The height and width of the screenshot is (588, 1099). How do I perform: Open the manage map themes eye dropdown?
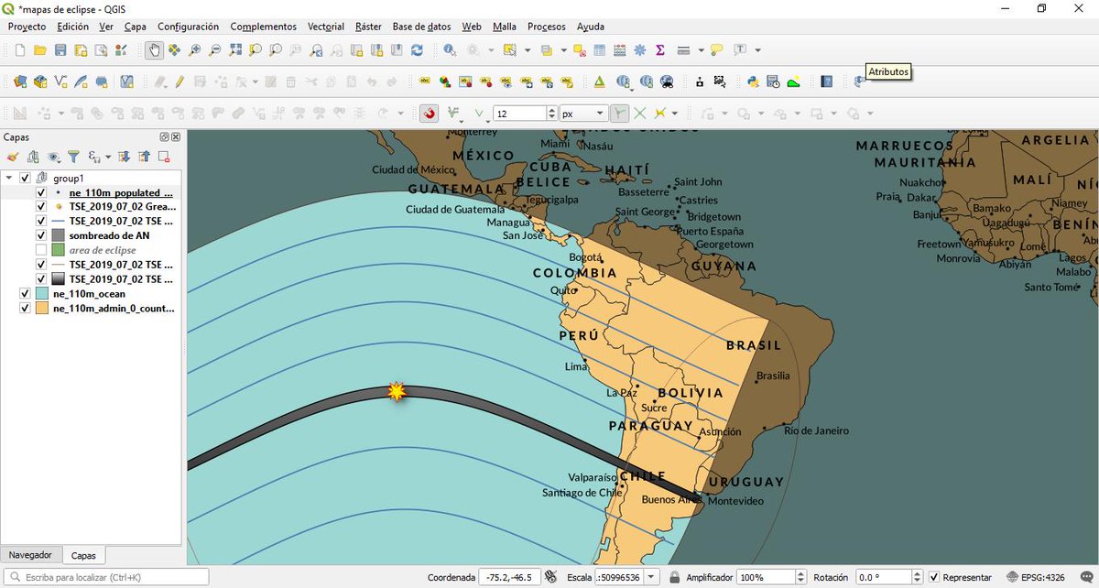coord(54,157)
